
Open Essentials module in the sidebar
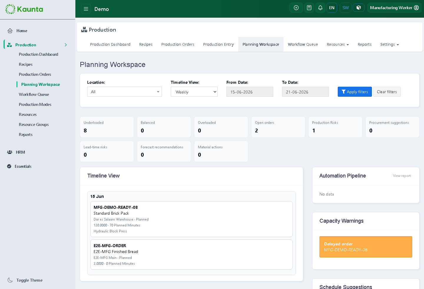tap(23, 166)
